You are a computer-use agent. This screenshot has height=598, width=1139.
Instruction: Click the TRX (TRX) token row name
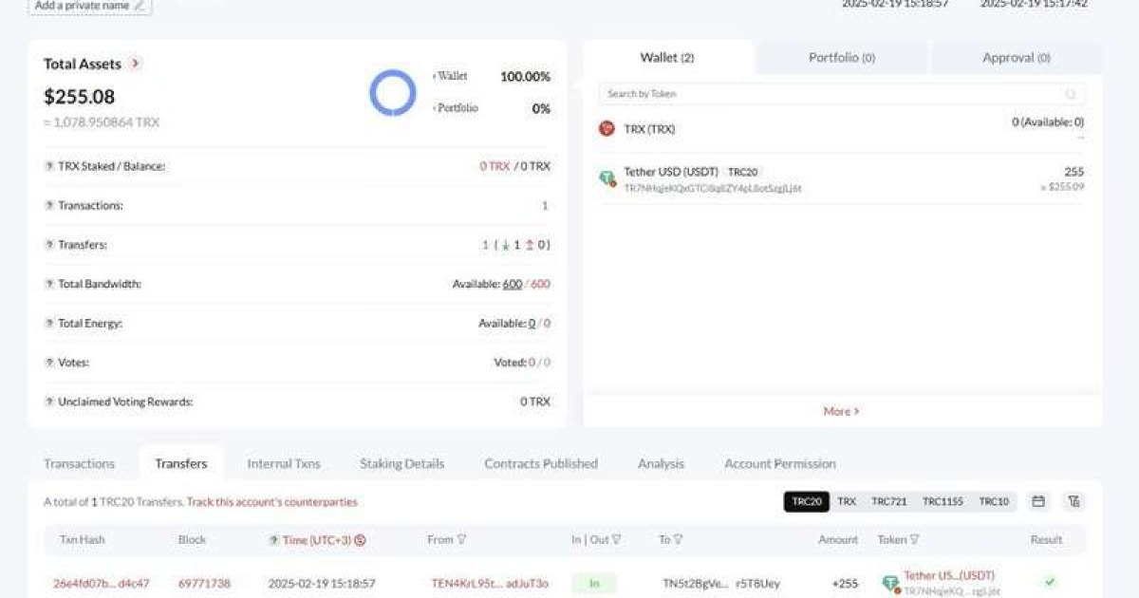pos(649,128)
